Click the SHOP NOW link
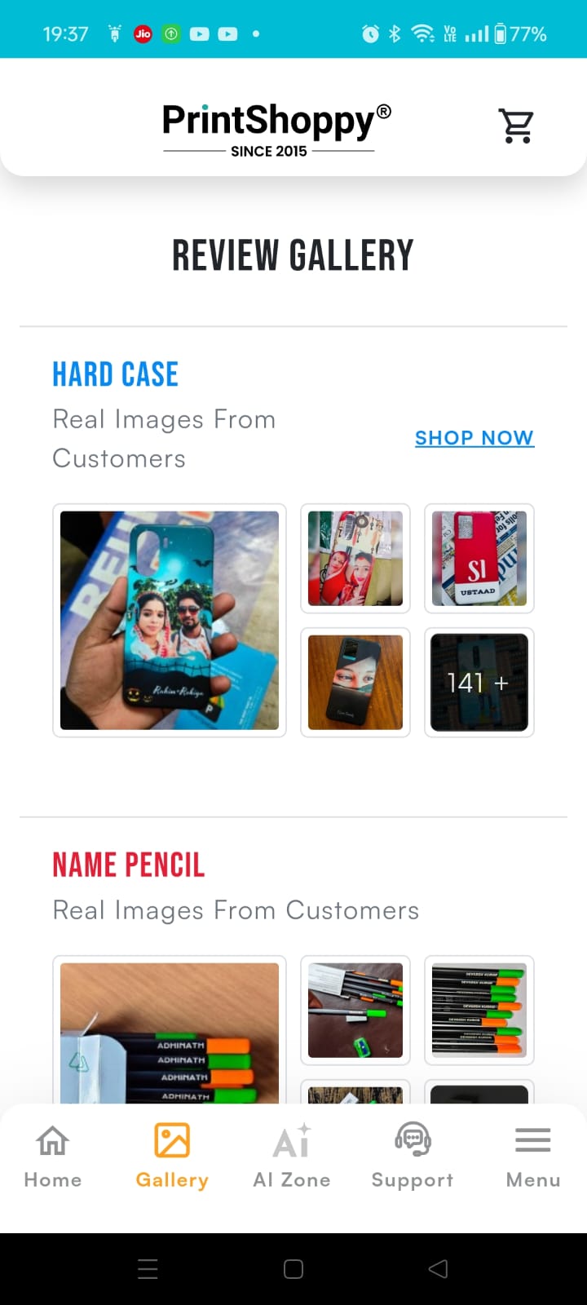The height and width of the screenshot is (1305, 587). tap(474, 438)
